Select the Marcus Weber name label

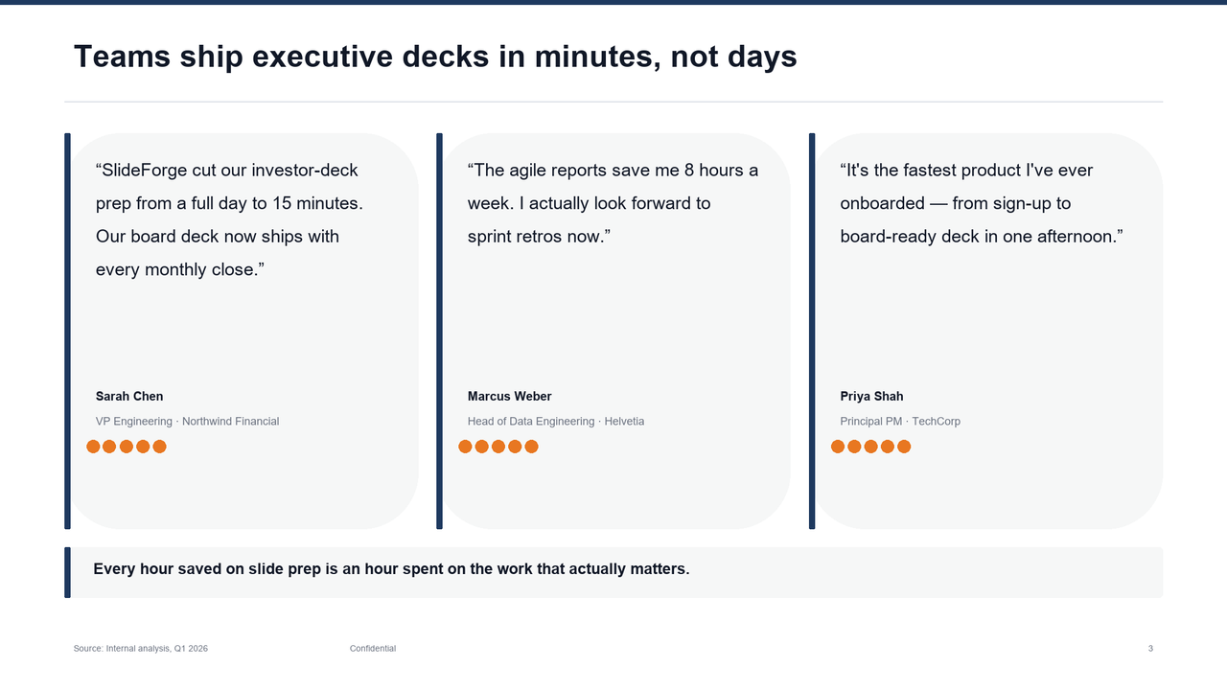tap(509, 397)
